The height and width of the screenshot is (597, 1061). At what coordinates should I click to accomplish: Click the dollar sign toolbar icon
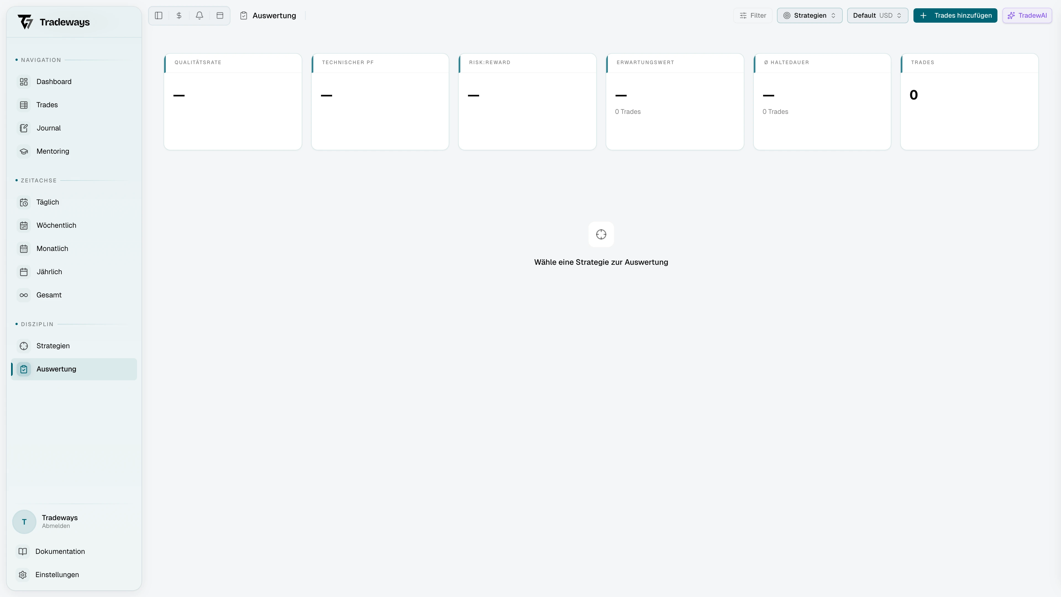tap(179, 16)
